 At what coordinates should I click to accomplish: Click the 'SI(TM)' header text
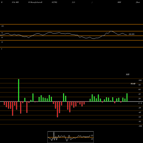click(x=54, y=2)
